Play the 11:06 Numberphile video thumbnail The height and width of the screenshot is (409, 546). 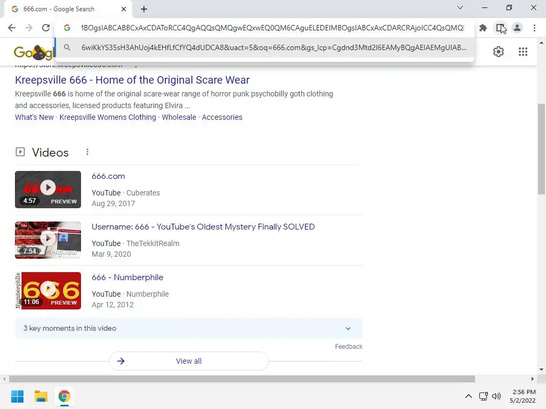pyautogui.click(x=48, y=291)
